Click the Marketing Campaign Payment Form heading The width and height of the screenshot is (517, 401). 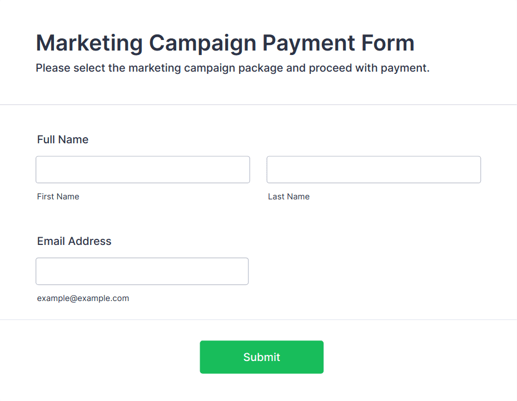tap(225, 43)
